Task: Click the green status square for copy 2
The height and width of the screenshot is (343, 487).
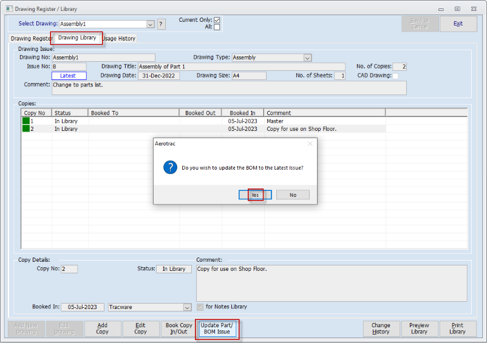Action: coord(26,129)
